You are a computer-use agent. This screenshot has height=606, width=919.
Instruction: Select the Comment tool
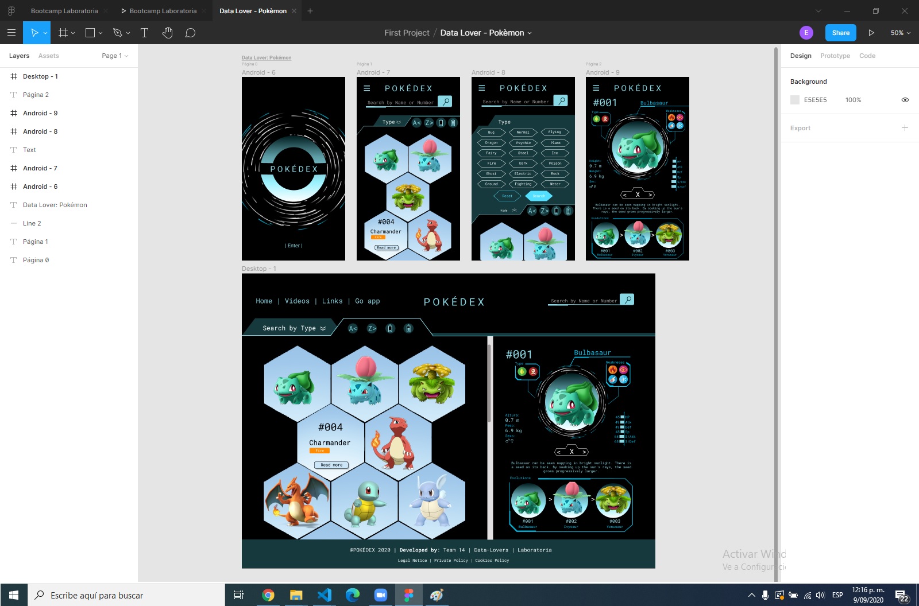[190, 33]
